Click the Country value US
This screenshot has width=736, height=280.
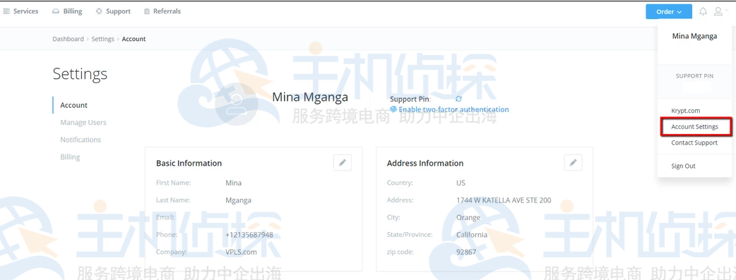pos(461,183)
